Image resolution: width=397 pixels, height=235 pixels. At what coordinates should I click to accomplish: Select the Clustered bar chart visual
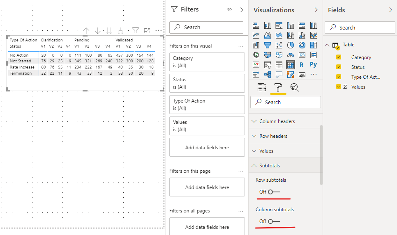(279, 25)
